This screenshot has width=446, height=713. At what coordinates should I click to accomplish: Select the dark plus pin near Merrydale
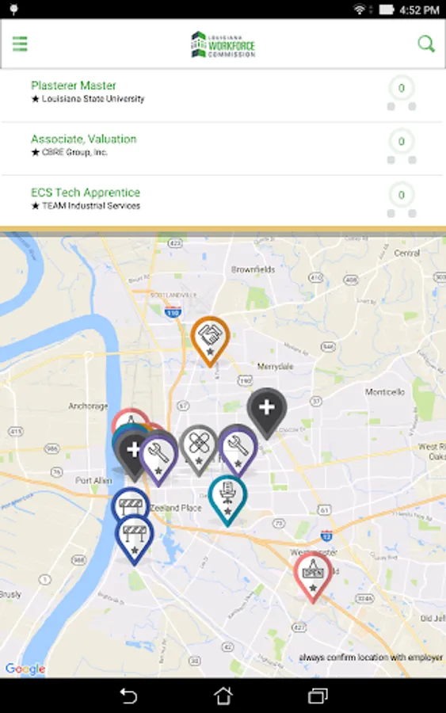point(267,411)
